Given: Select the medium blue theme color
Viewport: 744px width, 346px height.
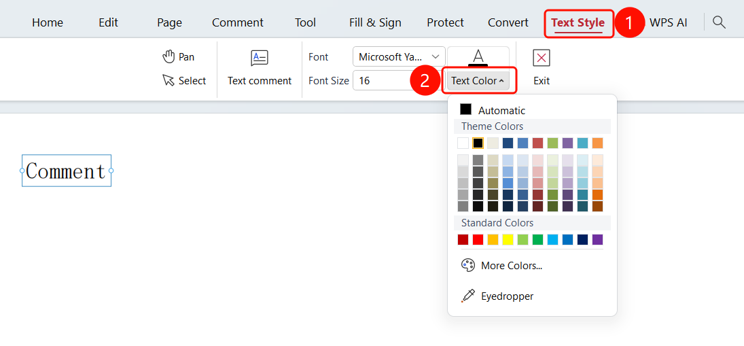Looking at the screenshot, I should pyautogui.click(x=523, y=143).
